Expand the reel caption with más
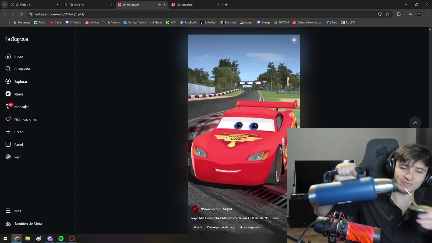Image resolution: width=432 pixels, height=243 pixels. point(276,218)
